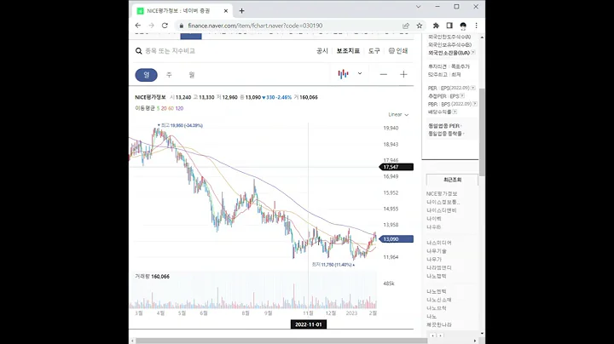Open the Chrome three-dot menu
Screen dimensions: 614x344
476,26
